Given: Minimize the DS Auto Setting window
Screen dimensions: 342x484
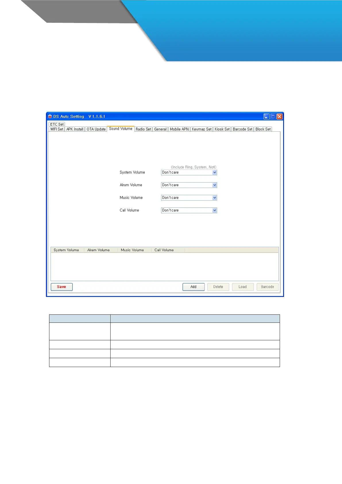Looking at the screenshot, I should pos(266,116).
